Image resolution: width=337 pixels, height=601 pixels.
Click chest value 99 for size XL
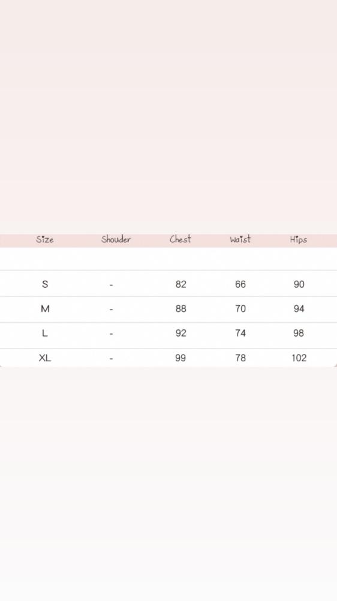180,358
